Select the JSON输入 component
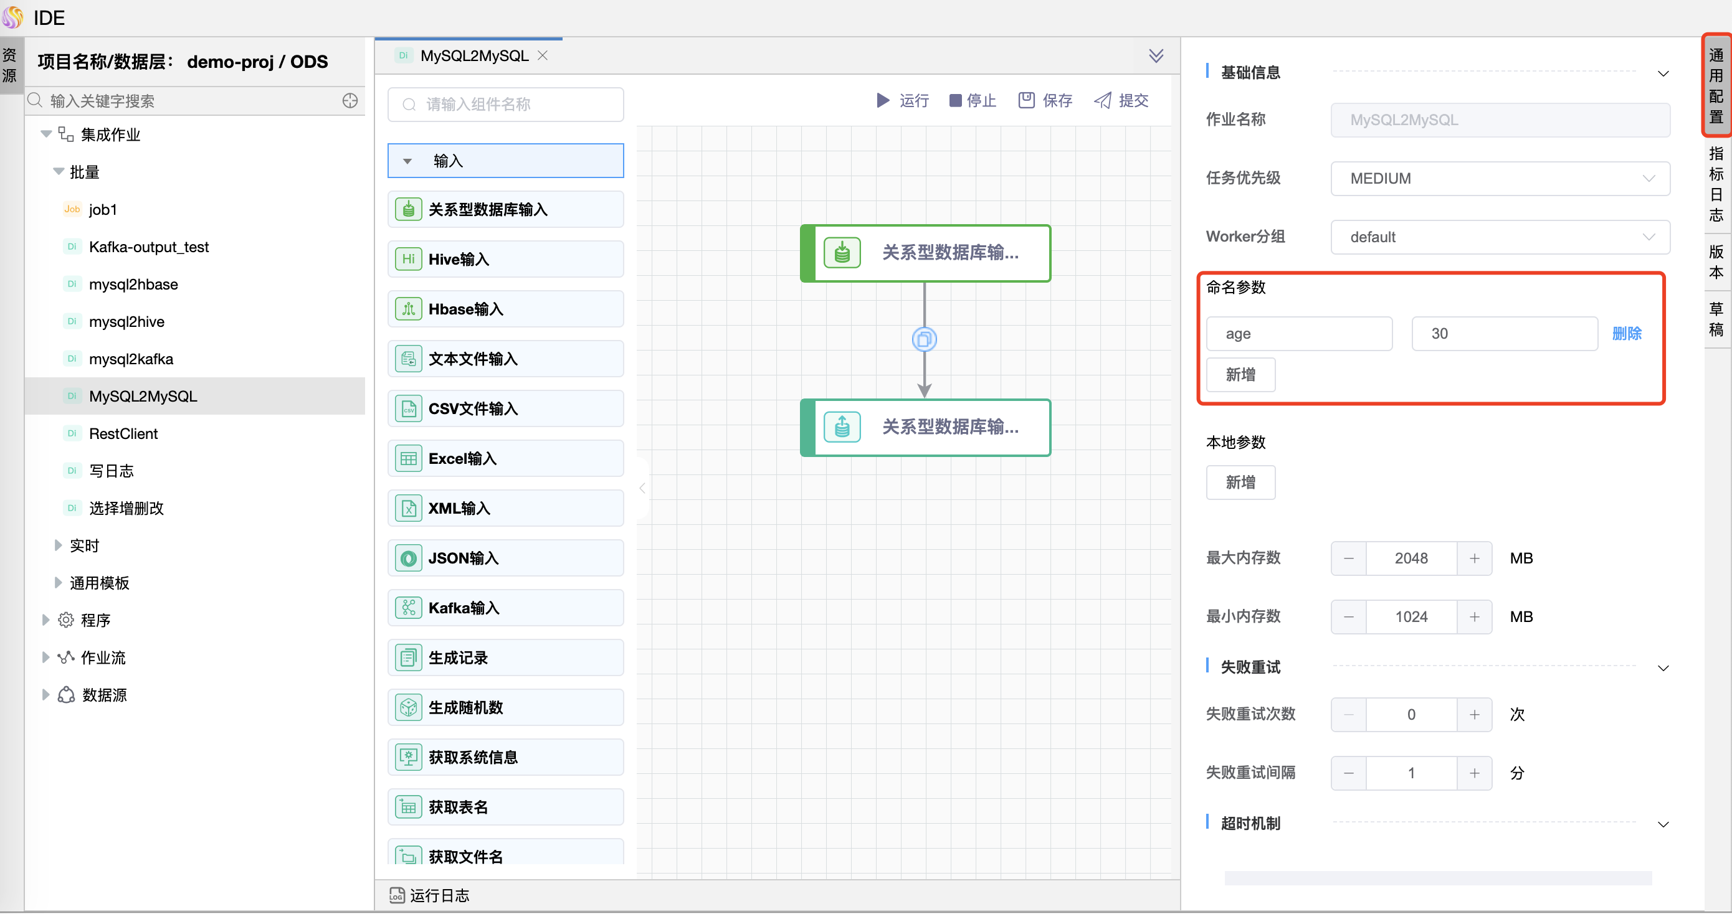The height and width of the screenshot is (914, 1732). pos(505,558)
